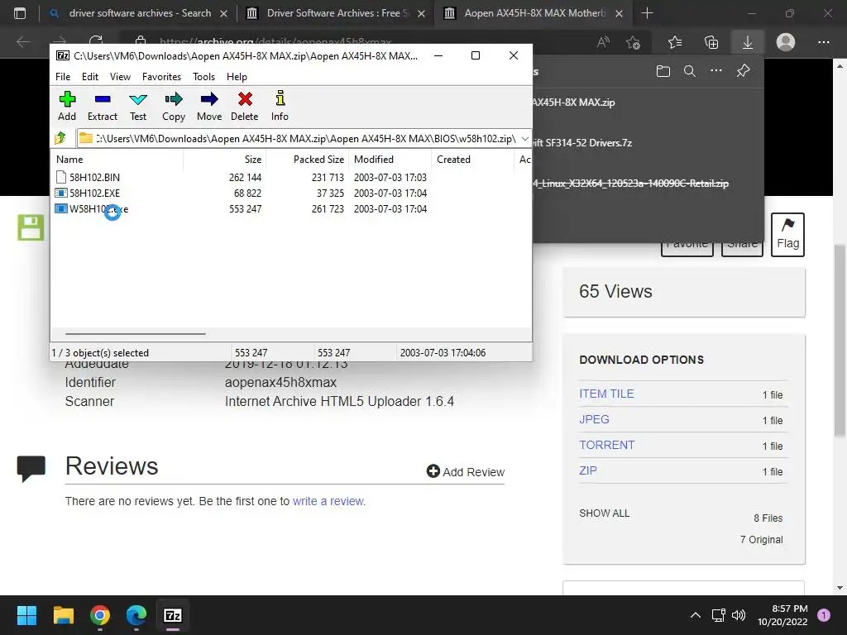Click the write a review link
The width and height of the screenshot is (847, 635).
tap(328, 501)
